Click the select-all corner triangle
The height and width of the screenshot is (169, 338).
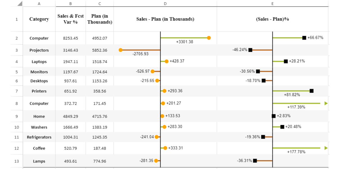click(x=20, y=4)
